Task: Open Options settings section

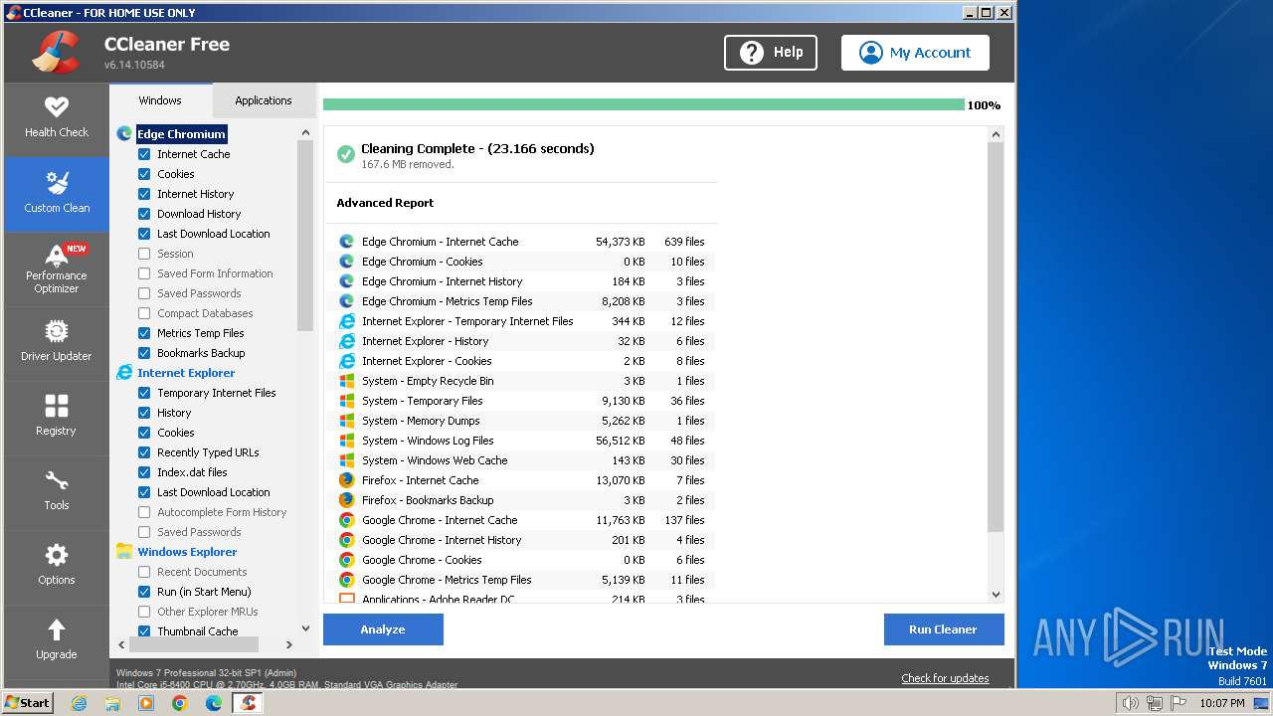Action: coord(57,567)
